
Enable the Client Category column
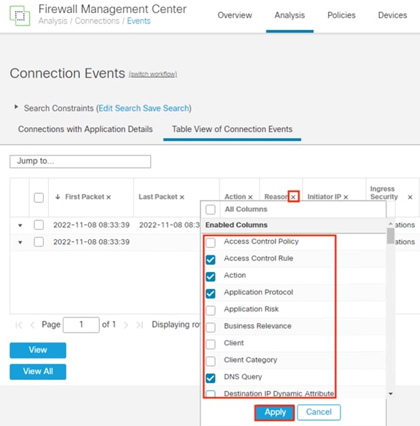coord(211,361)
